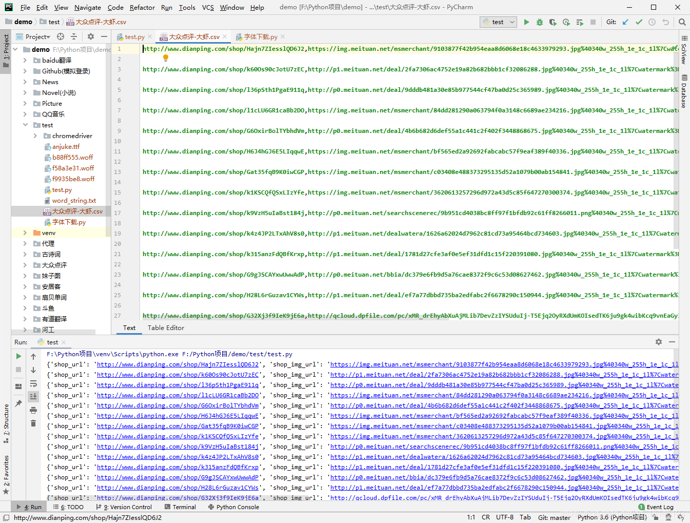Screen dimensions: 690x523
Task: Click Git: master branch in status bar
Action: point(554,517)
